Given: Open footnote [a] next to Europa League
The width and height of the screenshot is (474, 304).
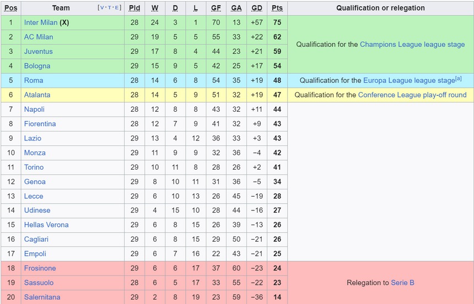Looking at the screenshot, I should 459,78.
